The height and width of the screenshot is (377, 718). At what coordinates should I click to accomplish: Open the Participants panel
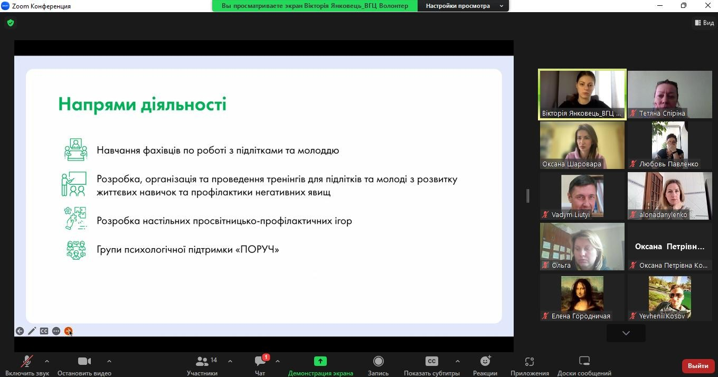pos(202,365)
